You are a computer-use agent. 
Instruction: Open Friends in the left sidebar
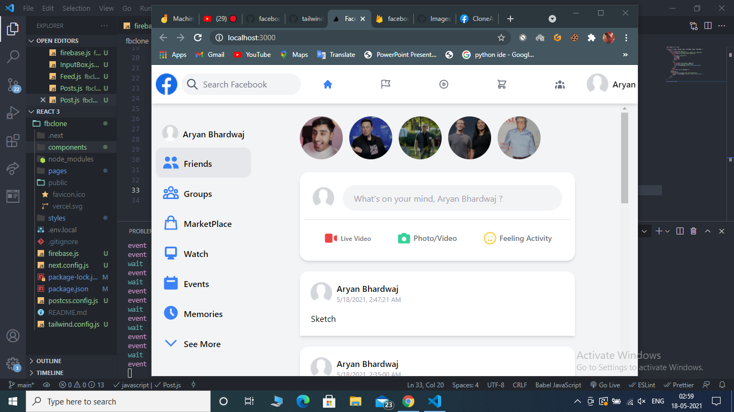tap(203, 163)
